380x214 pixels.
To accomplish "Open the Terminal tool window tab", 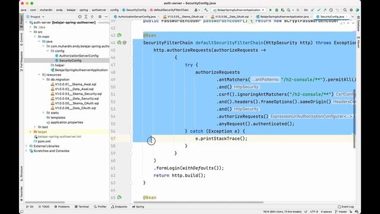I will pyautogui.click(x=81, y=207).
